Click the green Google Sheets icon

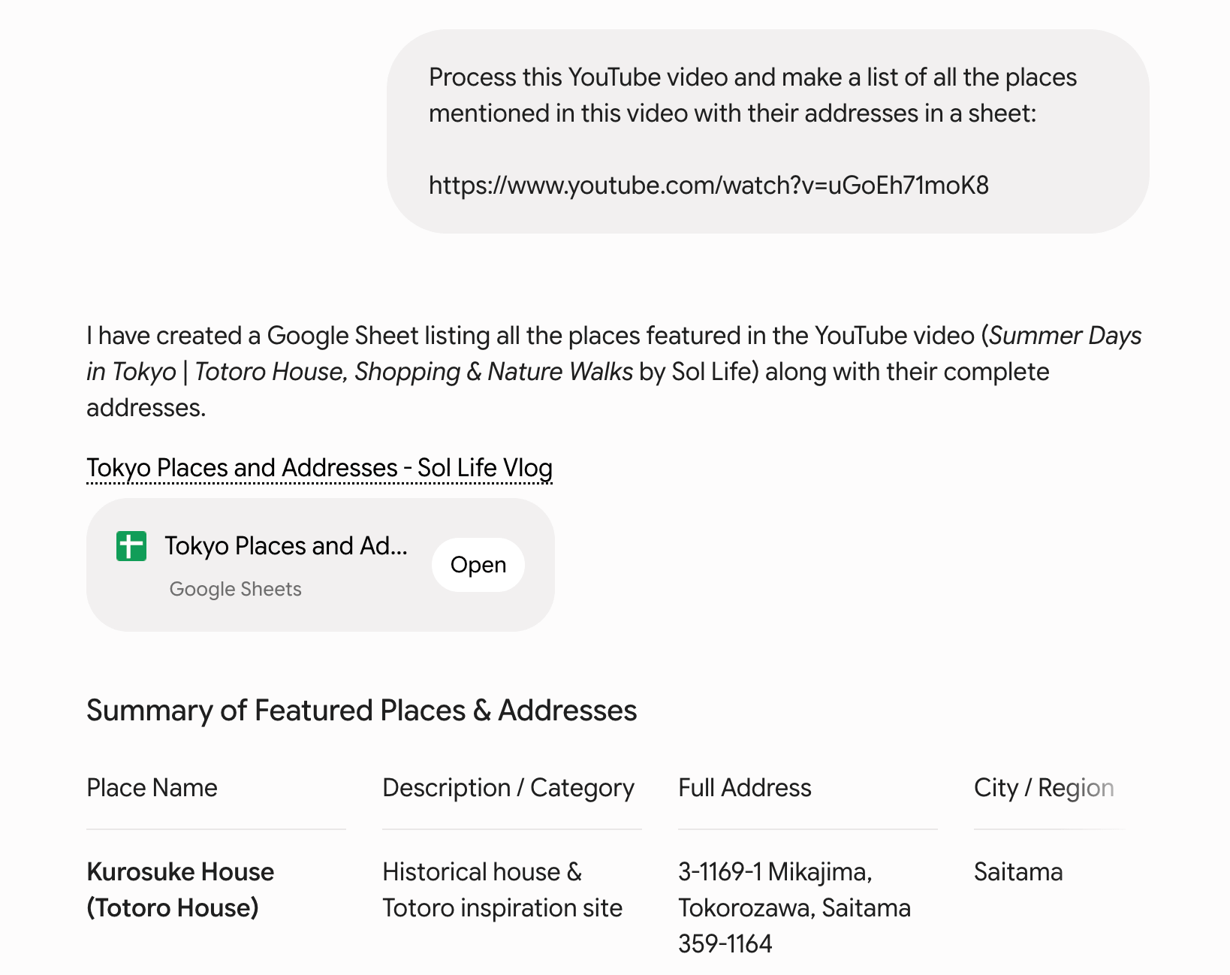[131, 546]
